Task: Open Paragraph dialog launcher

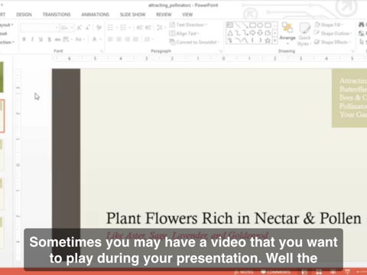Action: (x=221, y=51)
